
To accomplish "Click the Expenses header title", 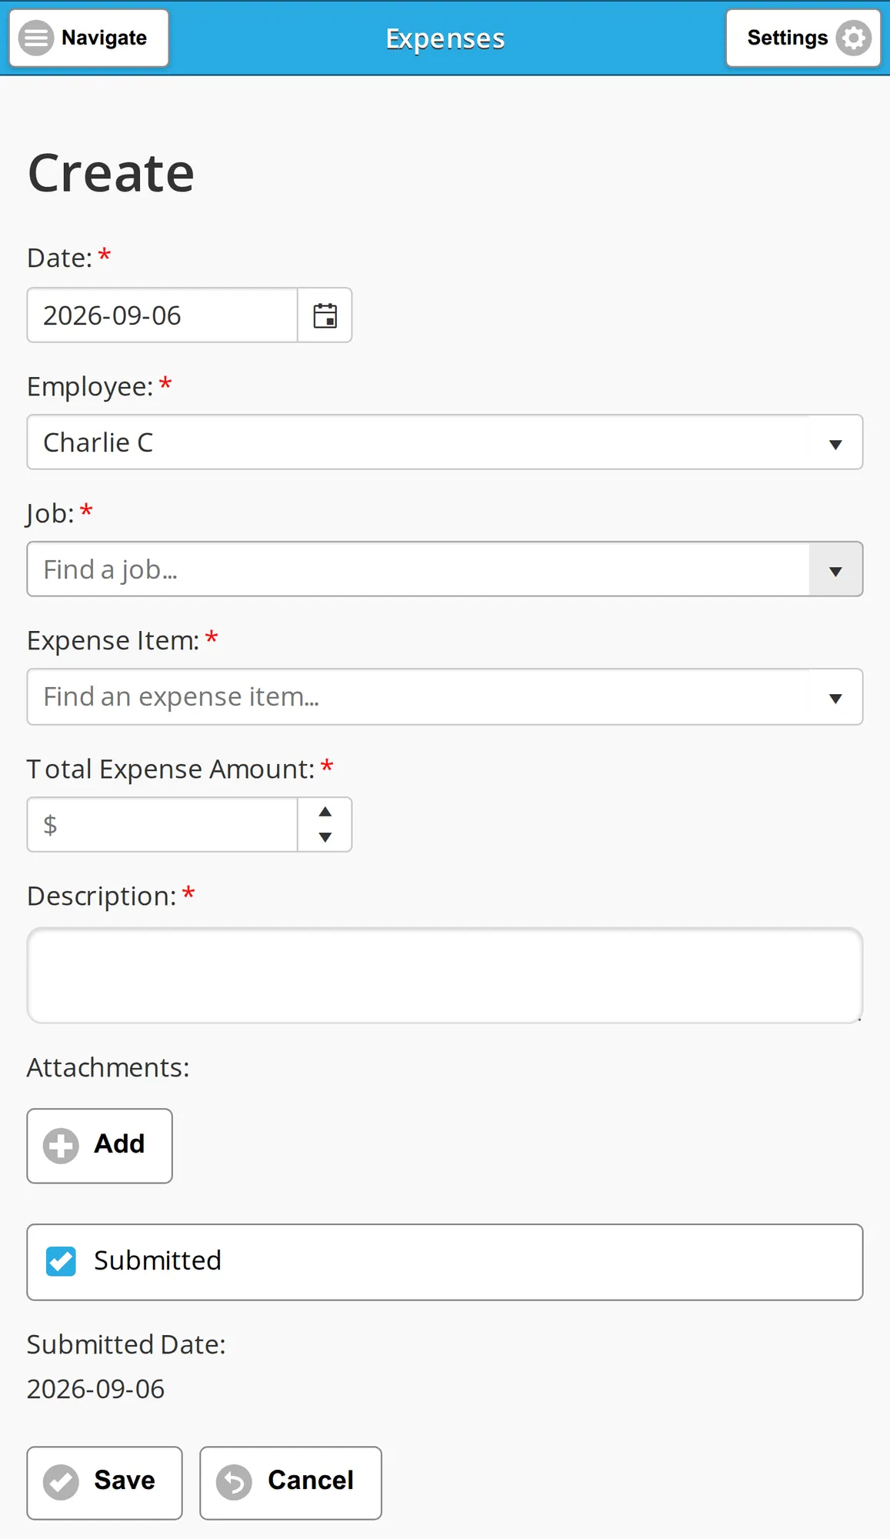I will point(445,38).
